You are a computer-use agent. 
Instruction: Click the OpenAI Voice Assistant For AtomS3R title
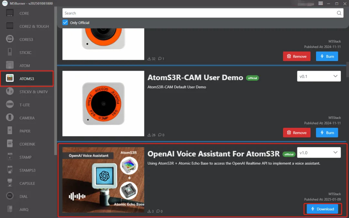(x=214, y=154)
